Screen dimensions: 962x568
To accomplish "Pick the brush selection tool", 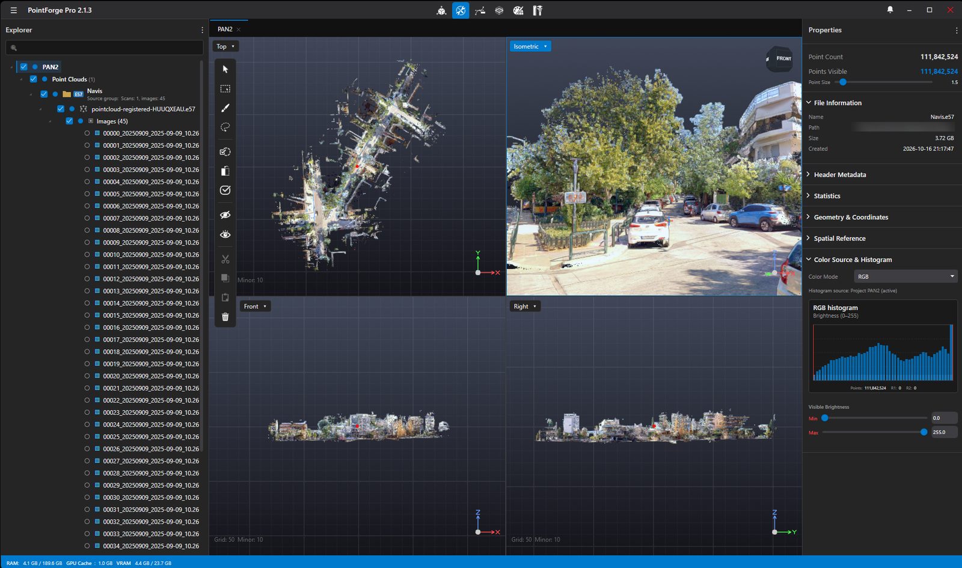I will (225, 108).
